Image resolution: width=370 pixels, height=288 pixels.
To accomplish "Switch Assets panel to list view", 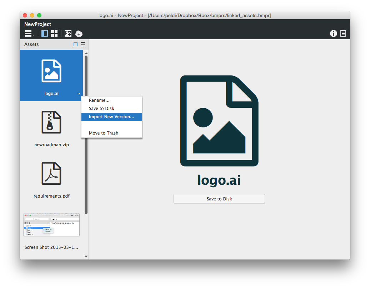I will click(x=83, y=44).
